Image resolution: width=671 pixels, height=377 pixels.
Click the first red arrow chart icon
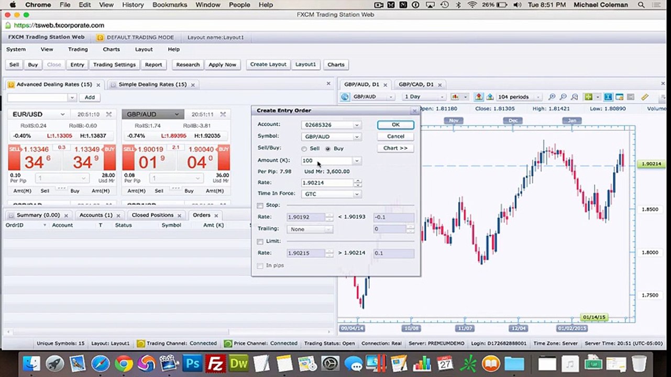[x=479, y=97]
